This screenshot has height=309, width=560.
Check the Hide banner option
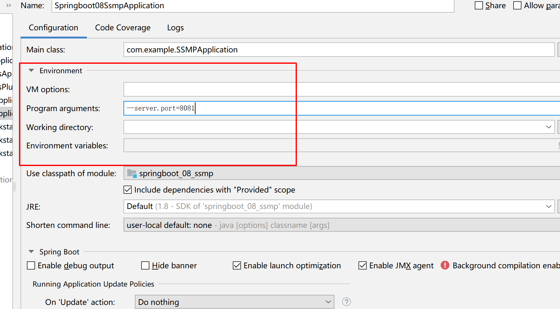[145, 265]
